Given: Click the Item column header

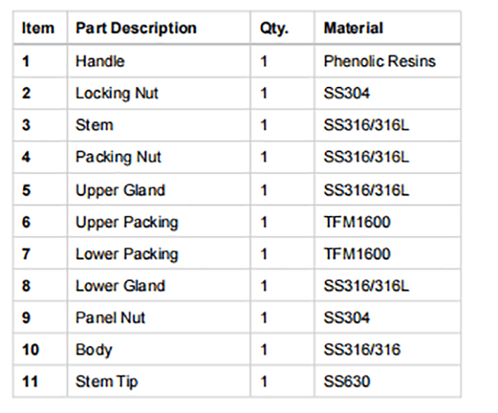Looking at the screenshot, I should tap(40, 28).
